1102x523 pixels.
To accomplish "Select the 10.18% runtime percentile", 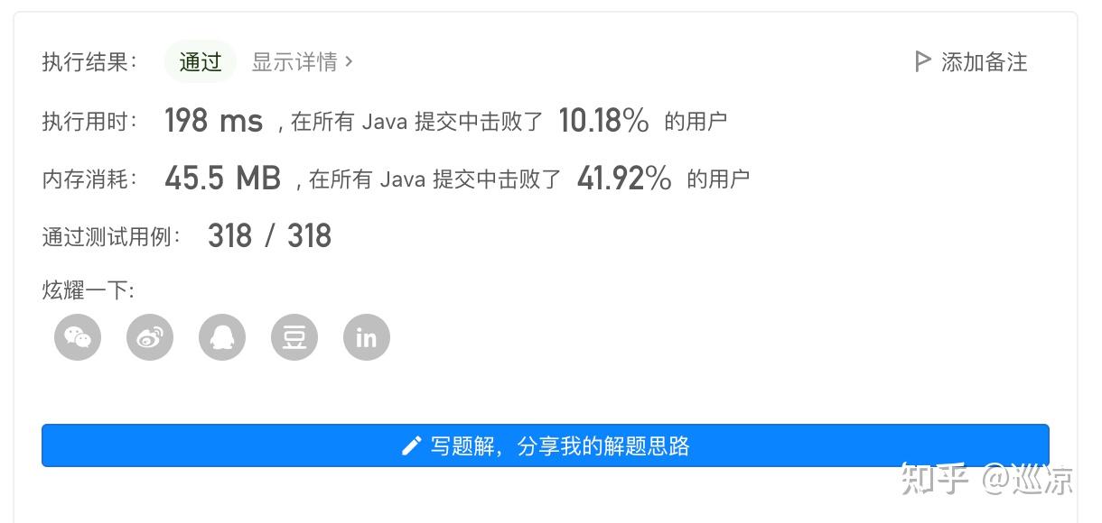I will point(603,120).
